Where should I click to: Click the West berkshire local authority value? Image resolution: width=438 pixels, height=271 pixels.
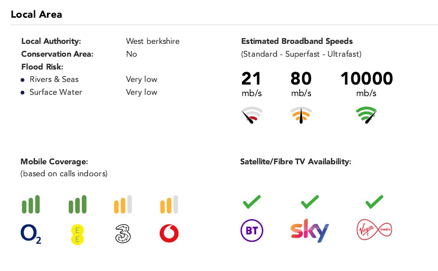[153, 41]
